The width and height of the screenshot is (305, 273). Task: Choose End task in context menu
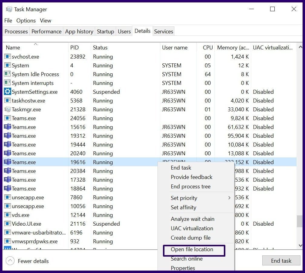point(181,167)
